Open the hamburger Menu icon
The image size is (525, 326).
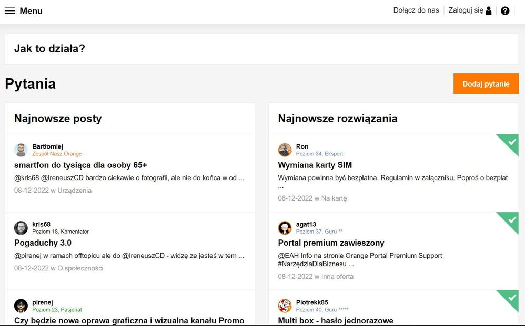[x=10, y=11]
